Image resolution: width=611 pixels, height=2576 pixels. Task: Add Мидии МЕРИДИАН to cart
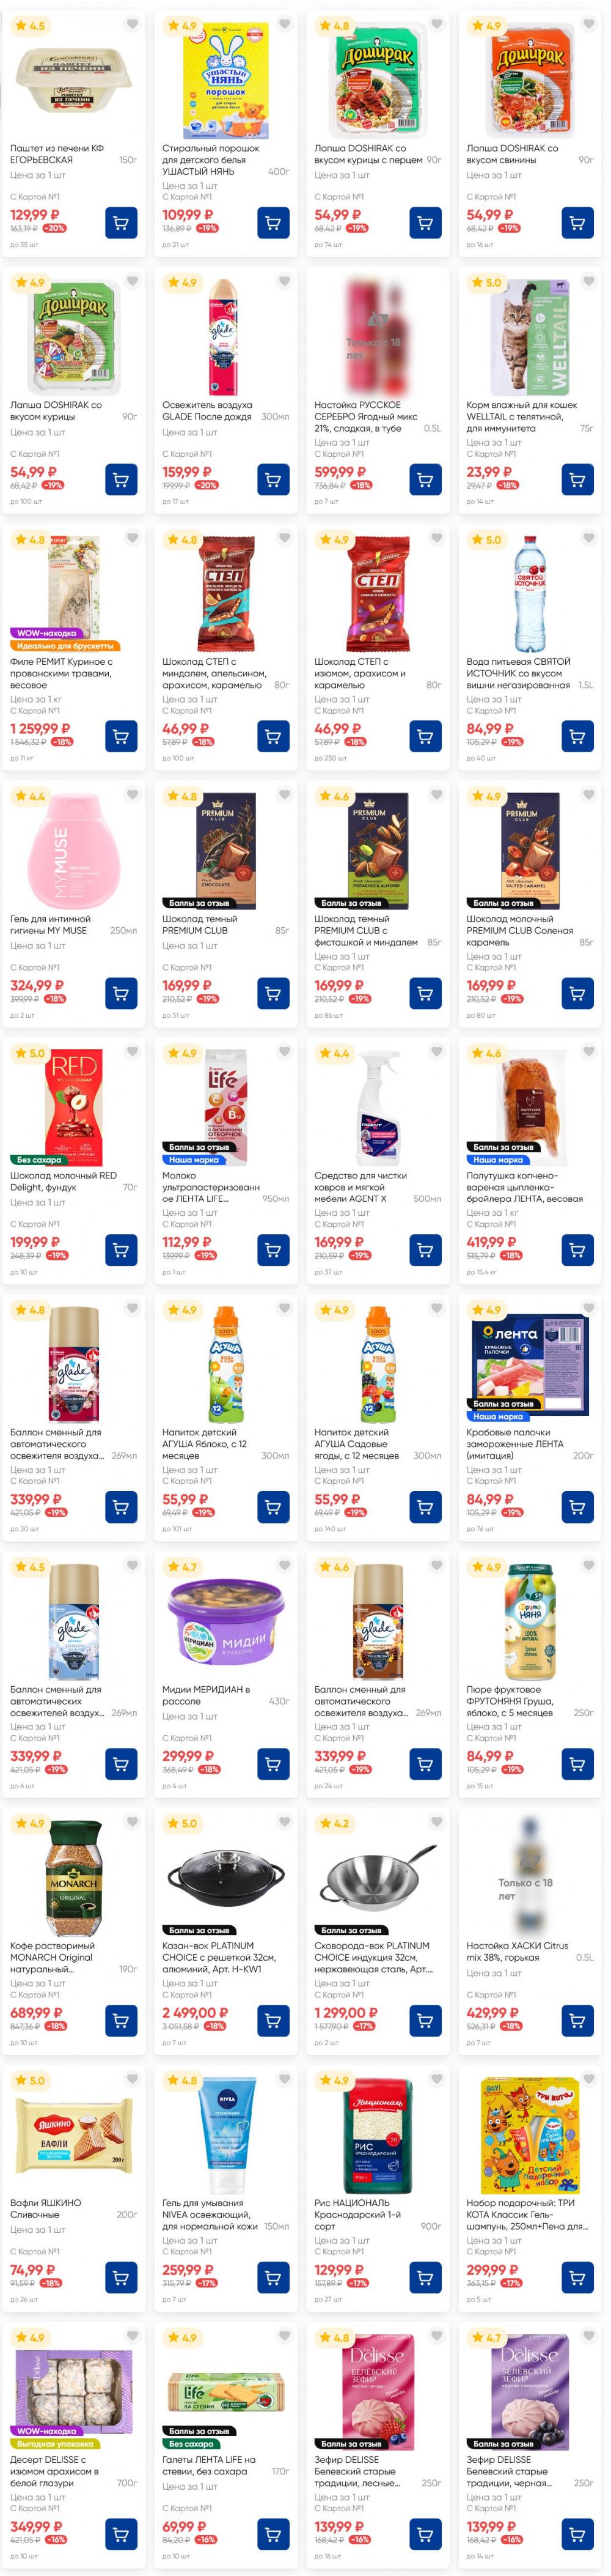point(273,1763)
